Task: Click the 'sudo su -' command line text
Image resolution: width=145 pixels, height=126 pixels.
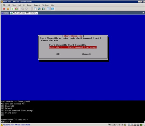Action: pos(23,119)
